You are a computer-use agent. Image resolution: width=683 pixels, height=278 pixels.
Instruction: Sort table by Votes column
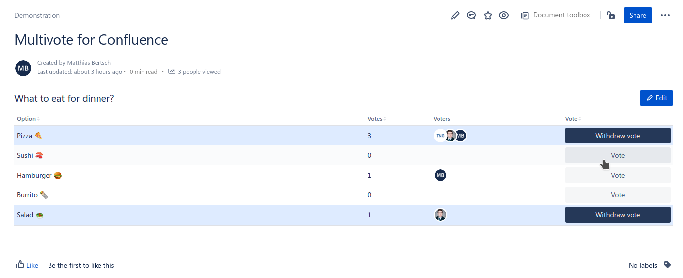[376, 119]
